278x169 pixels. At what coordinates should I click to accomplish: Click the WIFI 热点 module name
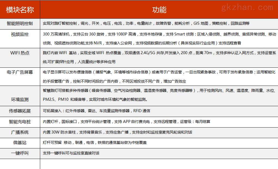[x=20, y=53]
